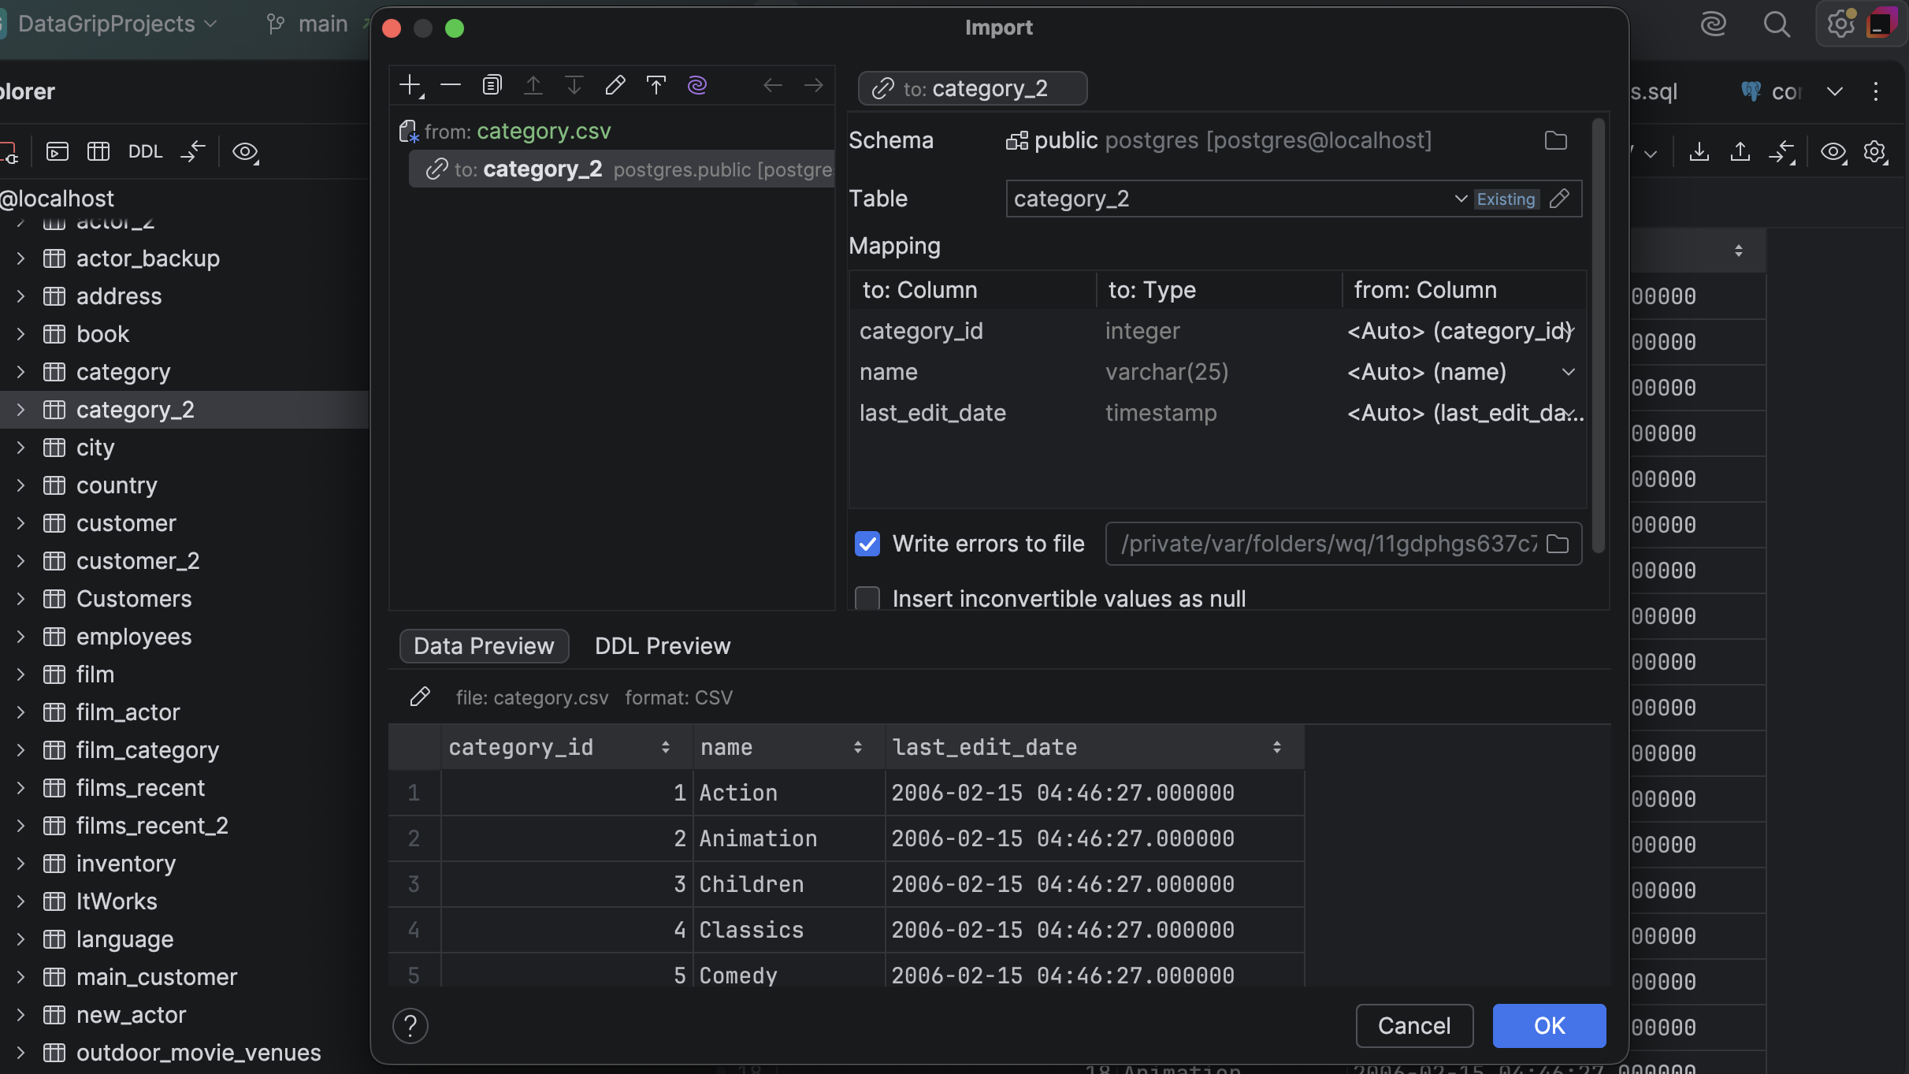Select the customer table in explorer
The height and width of the screenshot is (1074, 1909).
126,523
